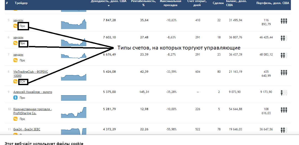Click VipTradingClub profit chart thumbnail

pyautogui.click(x=74, y=77)
